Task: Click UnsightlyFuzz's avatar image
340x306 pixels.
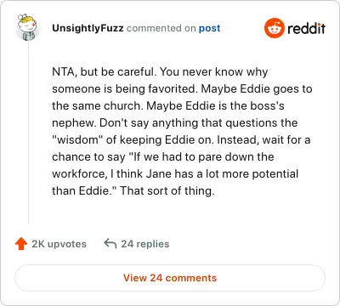Action: point(26,27)
